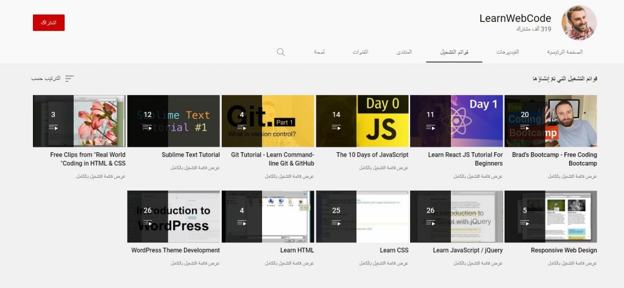
Task: View full playlist link under Responsive Web Design
Action: (572, 263)
